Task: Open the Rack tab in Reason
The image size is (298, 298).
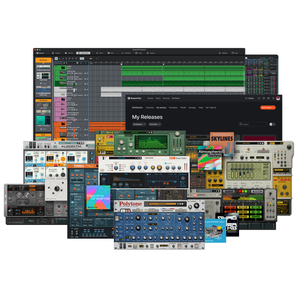Action: pyautogui.click(x=111, y=53)
